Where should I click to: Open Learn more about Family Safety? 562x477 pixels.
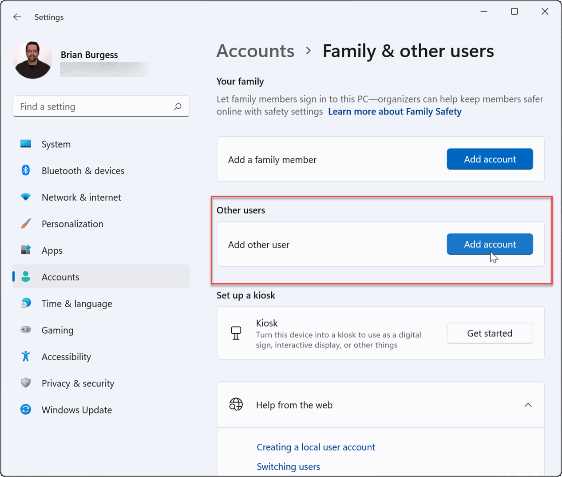[394, 111]
